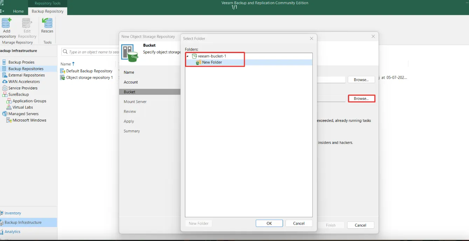Image resolution: width=469 pixels, height=241 pixels.
Task: Open Managed Servers node
Action: coord(23,114)
